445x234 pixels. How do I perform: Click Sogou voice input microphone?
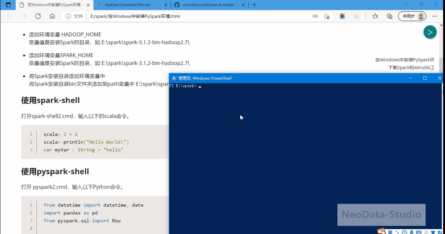(x=412, y=232)
